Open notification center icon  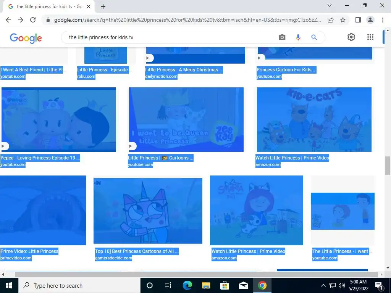pos(379,285)
